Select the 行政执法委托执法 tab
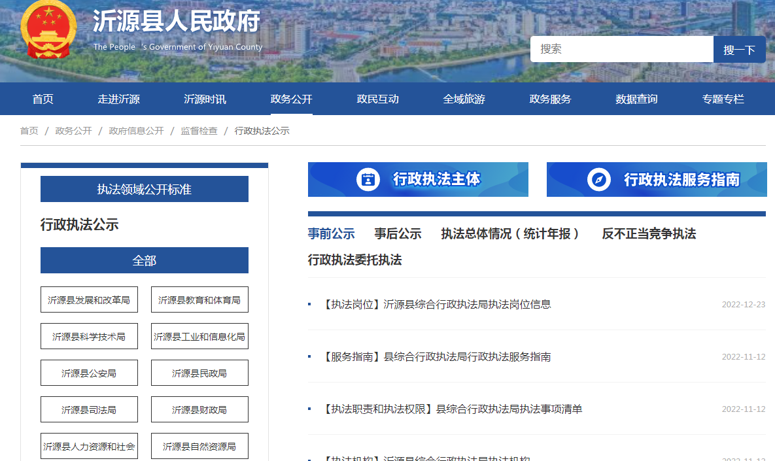775x461 pixels. coord(354,260)
